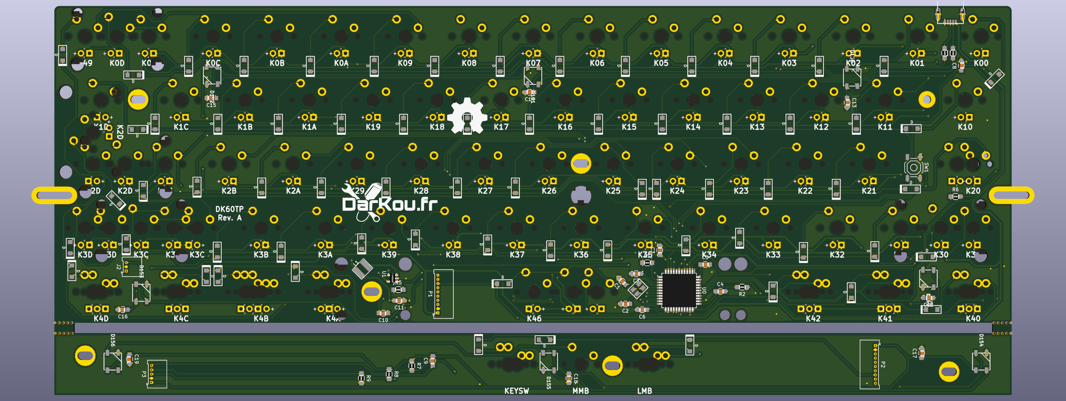Click the K2B switch label
1066x401 pixels.
(x=229, y=191)
